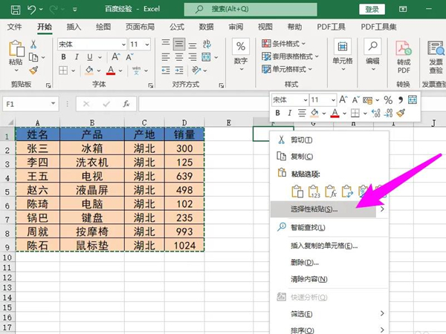Click the insert function fx icon
Screen dimensions: 446x334
point(126,104)
